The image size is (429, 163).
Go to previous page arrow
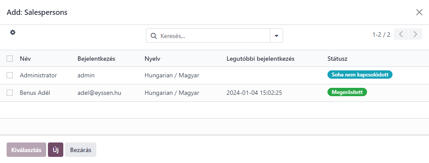pos(401,34)
